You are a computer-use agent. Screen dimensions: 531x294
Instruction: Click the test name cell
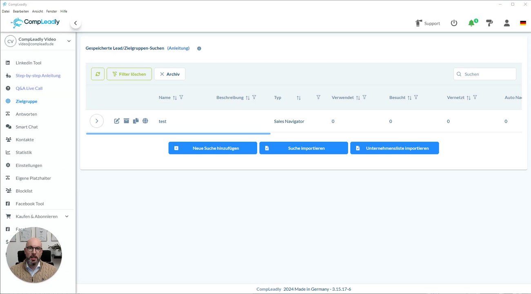pos(162,121)
